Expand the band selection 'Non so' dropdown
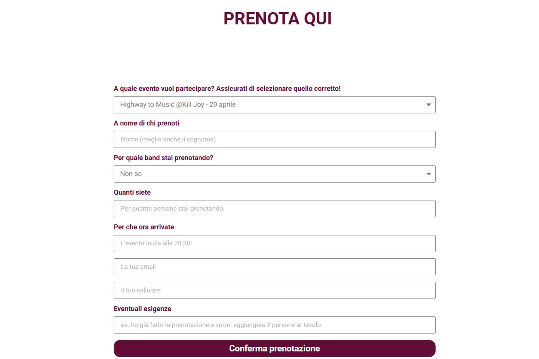Viewport: 539px width, 359px height. [274, 174]
